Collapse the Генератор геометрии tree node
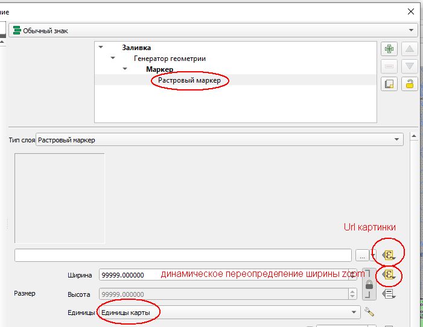The image size is (423, 327). (113, 58)
